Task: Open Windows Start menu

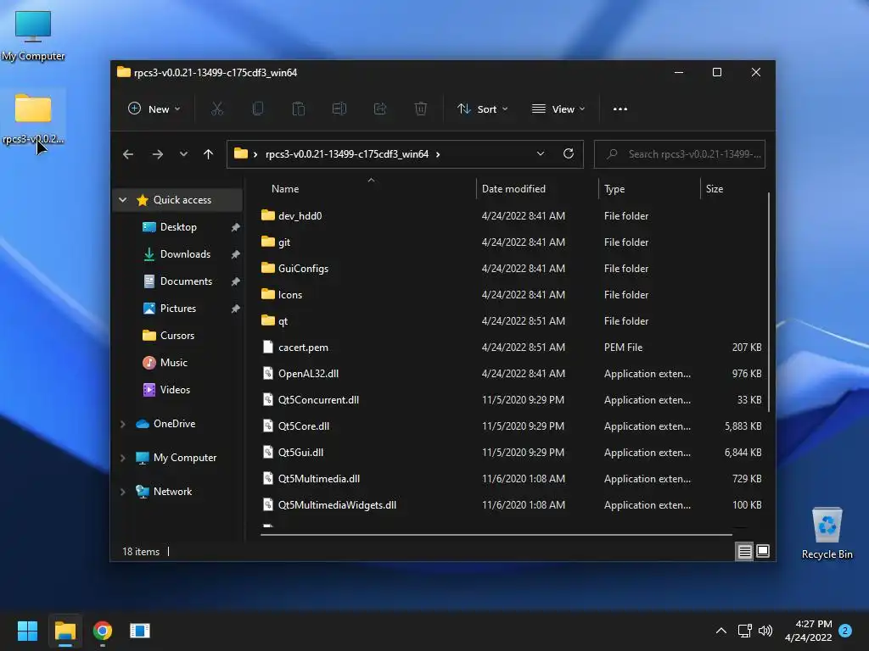Action: tap(27, 631)
